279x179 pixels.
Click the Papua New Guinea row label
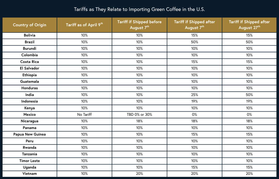click(29, 134)
